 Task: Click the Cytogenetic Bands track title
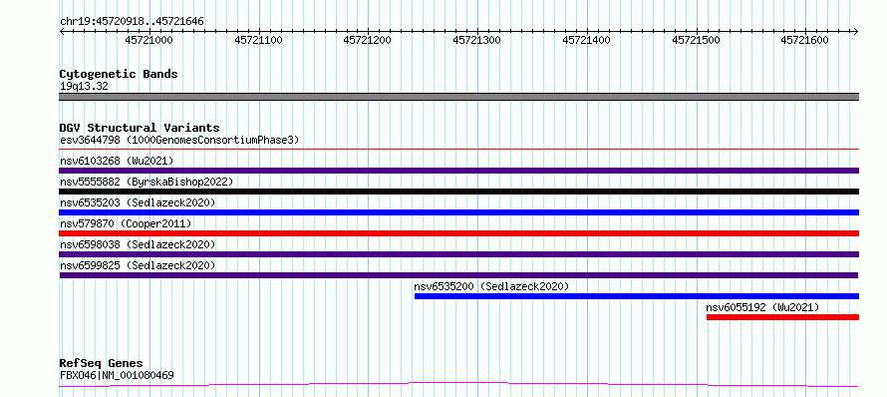[119, 74]
